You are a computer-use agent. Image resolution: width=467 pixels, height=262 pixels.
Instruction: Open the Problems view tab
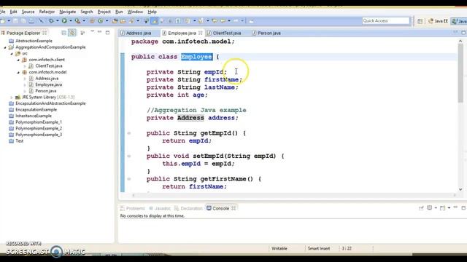pyautogui.click(x=132, y=208)
